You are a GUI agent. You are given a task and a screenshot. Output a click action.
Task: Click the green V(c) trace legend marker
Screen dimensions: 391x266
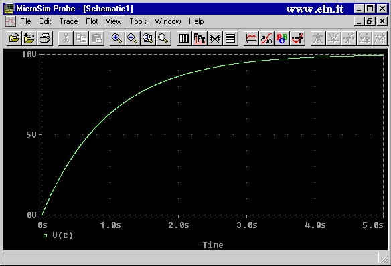point(45,235)
